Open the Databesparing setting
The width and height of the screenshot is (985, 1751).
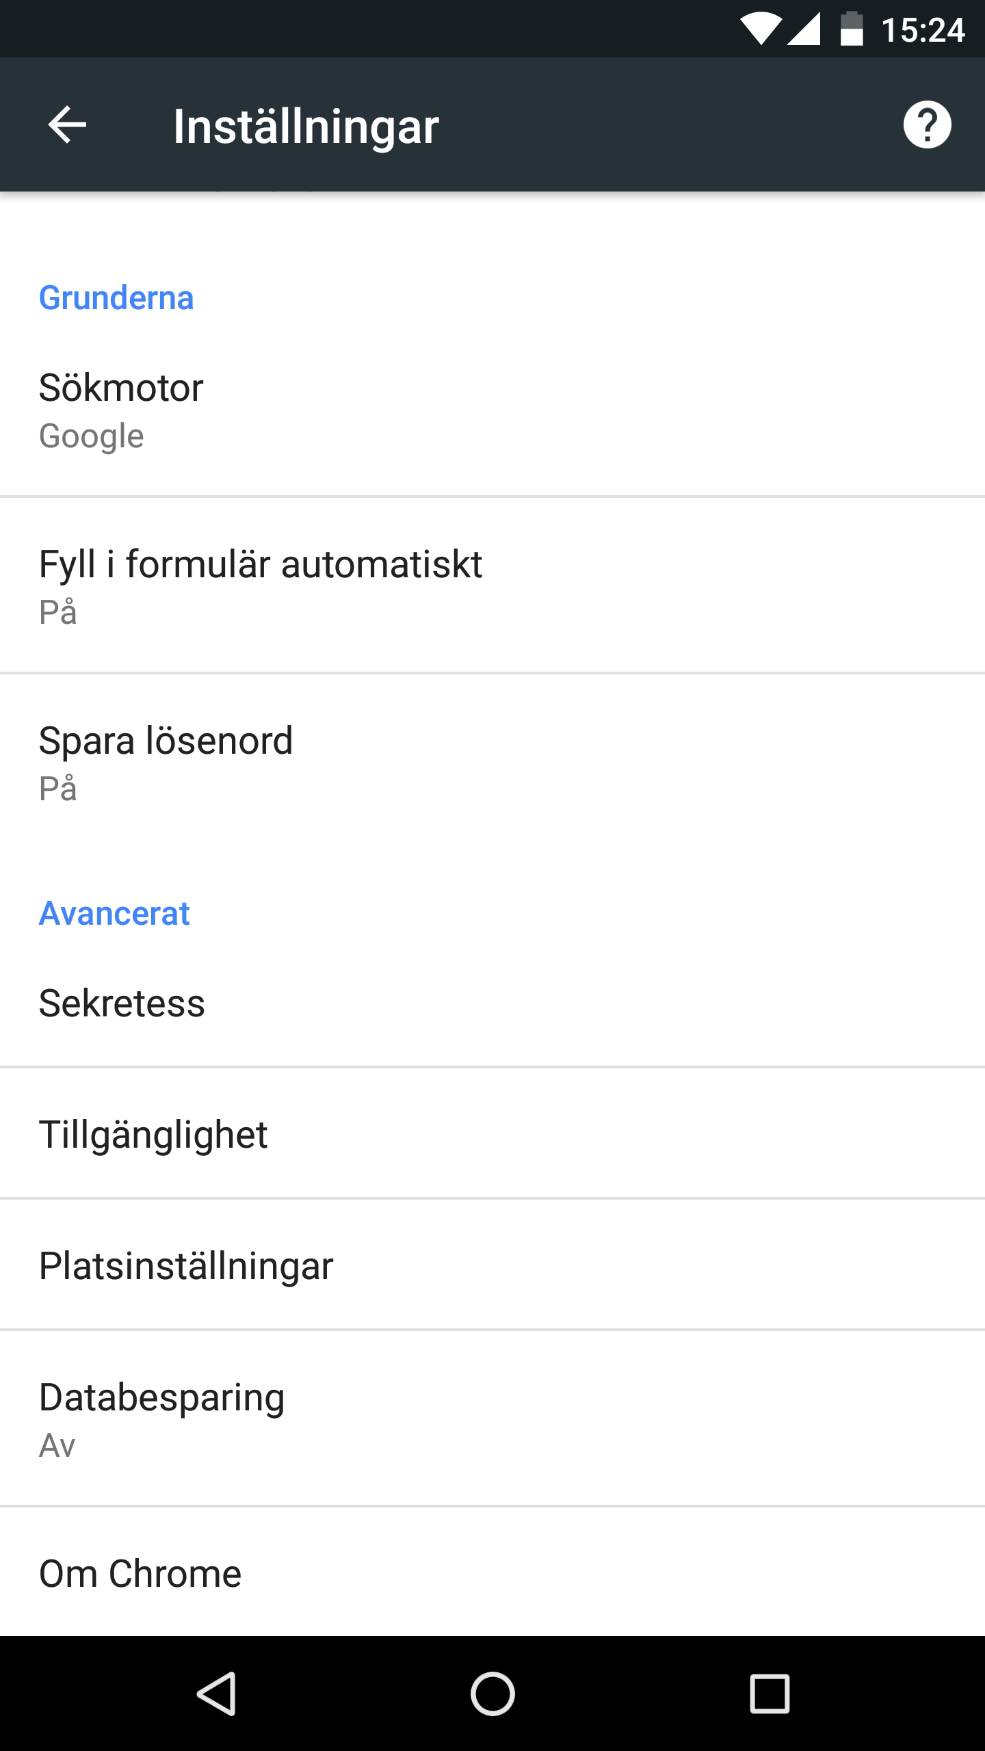(492, 1419)
